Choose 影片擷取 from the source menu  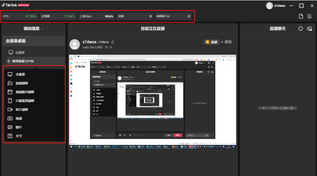pyautogui.click(x=34, y=110)
